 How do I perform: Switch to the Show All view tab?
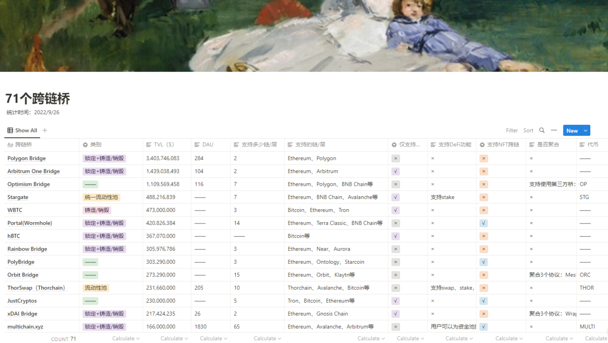22,130
